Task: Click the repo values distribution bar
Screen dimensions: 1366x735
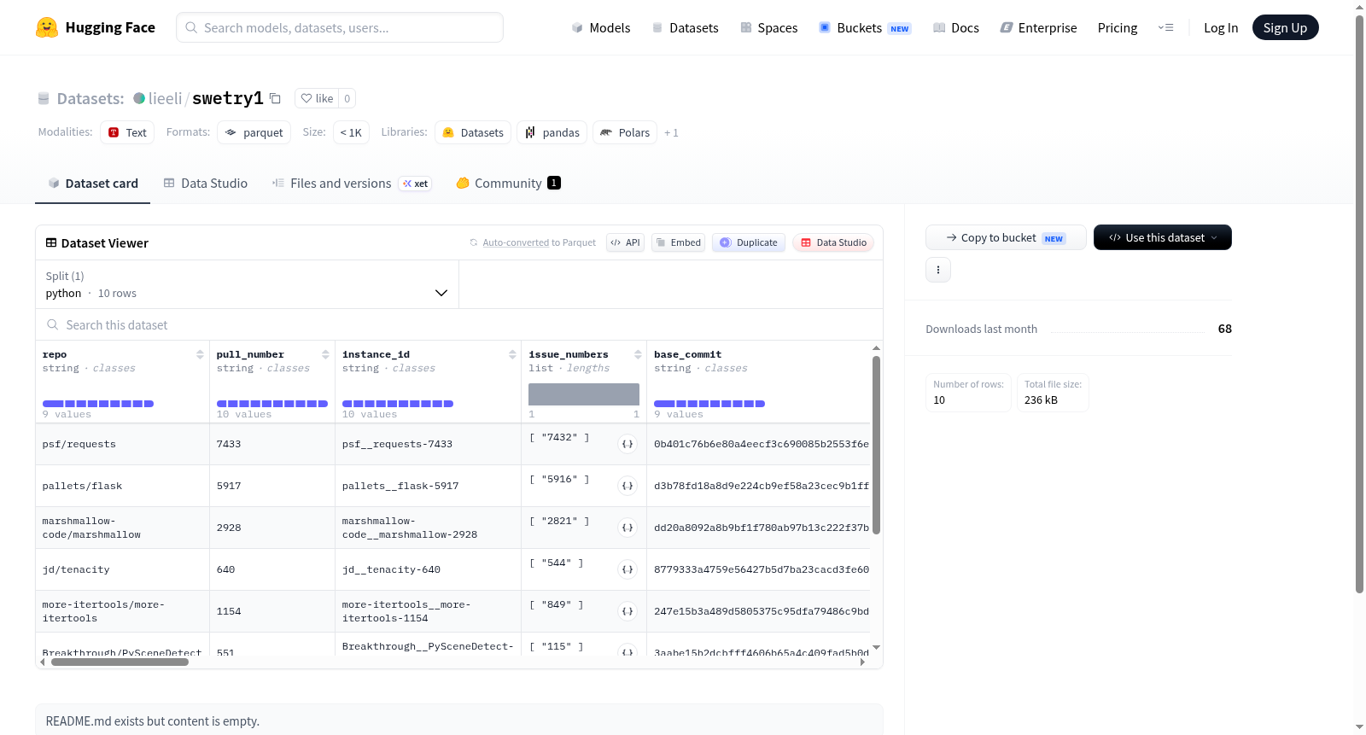Action: point(98,404)
